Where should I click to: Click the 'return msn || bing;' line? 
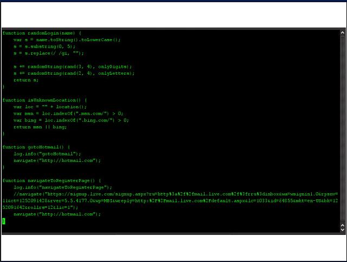pos(40,127)
